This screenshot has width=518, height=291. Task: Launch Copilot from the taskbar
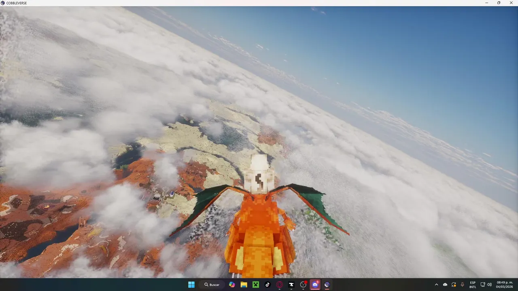pyautogui.click(x=232, y=285)
